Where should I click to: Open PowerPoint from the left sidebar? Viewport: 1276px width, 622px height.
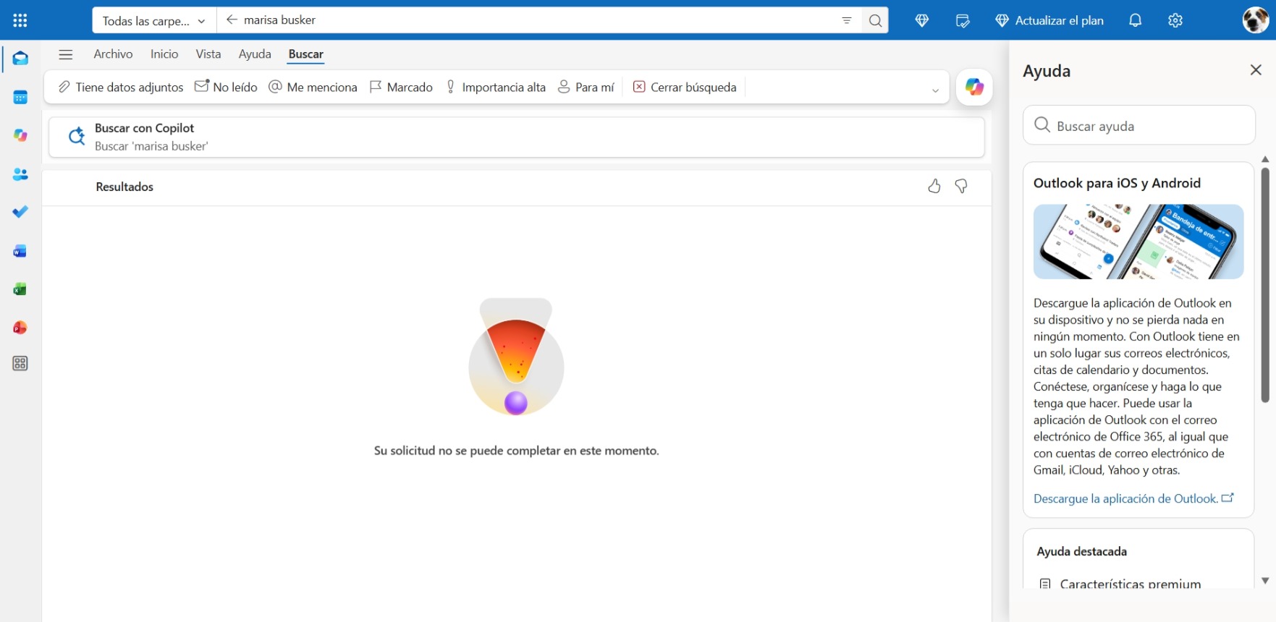point(20,328)
